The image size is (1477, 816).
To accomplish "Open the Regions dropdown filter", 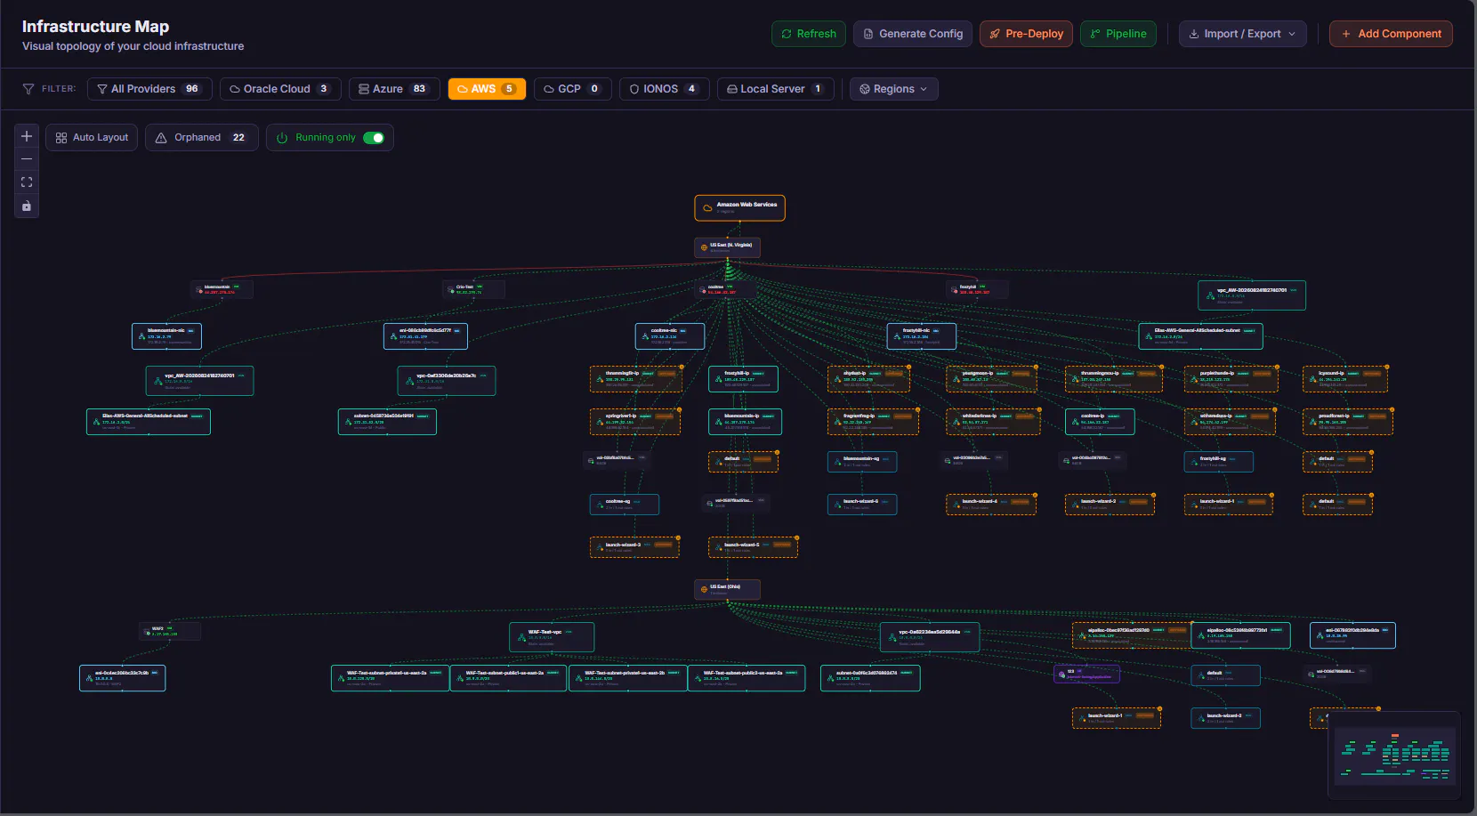I will 894,89.
